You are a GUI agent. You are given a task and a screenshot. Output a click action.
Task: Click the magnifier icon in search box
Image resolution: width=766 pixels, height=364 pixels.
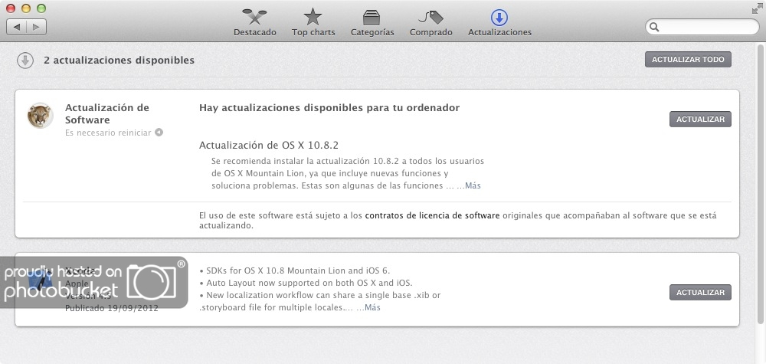click(655, 28)
